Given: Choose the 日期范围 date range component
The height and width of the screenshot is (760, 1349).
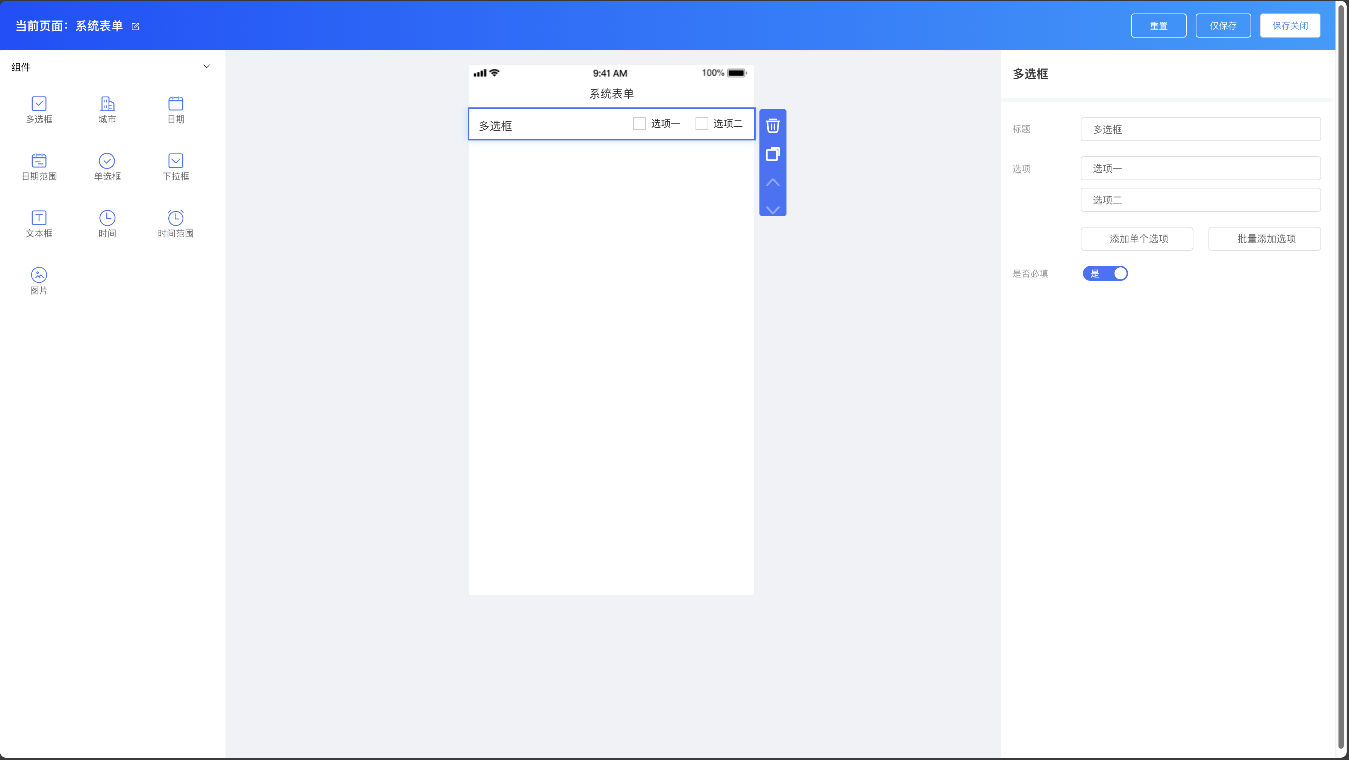Looking at the screenshot, I should tap(39, 161).
